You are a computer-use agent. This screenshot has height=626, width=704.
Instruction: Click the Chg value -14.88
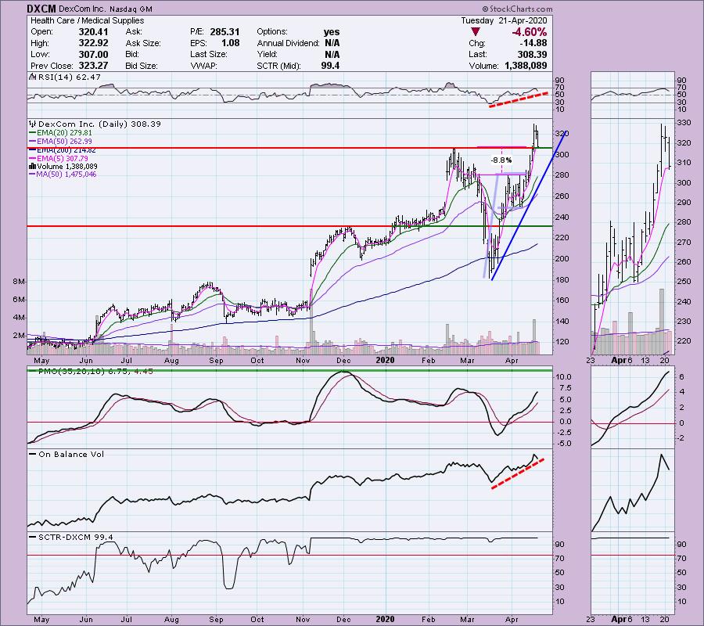tap(534, 43)
